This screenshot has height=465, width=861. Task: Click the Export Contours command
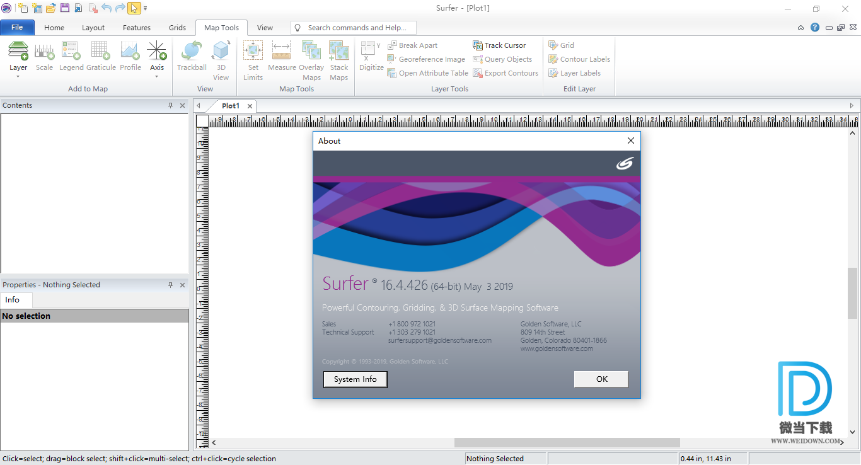pos(506,73)
